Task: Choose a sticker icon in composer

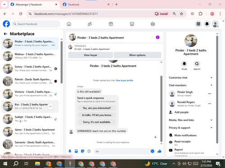Action: pos(82,151)
